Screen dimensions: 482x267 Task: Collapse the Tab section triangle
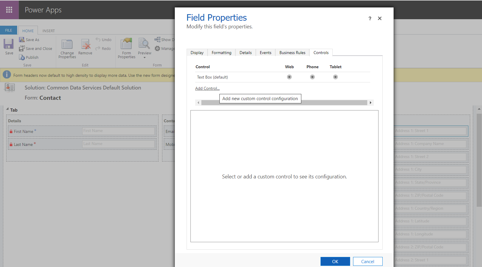(x=7, y=109)
